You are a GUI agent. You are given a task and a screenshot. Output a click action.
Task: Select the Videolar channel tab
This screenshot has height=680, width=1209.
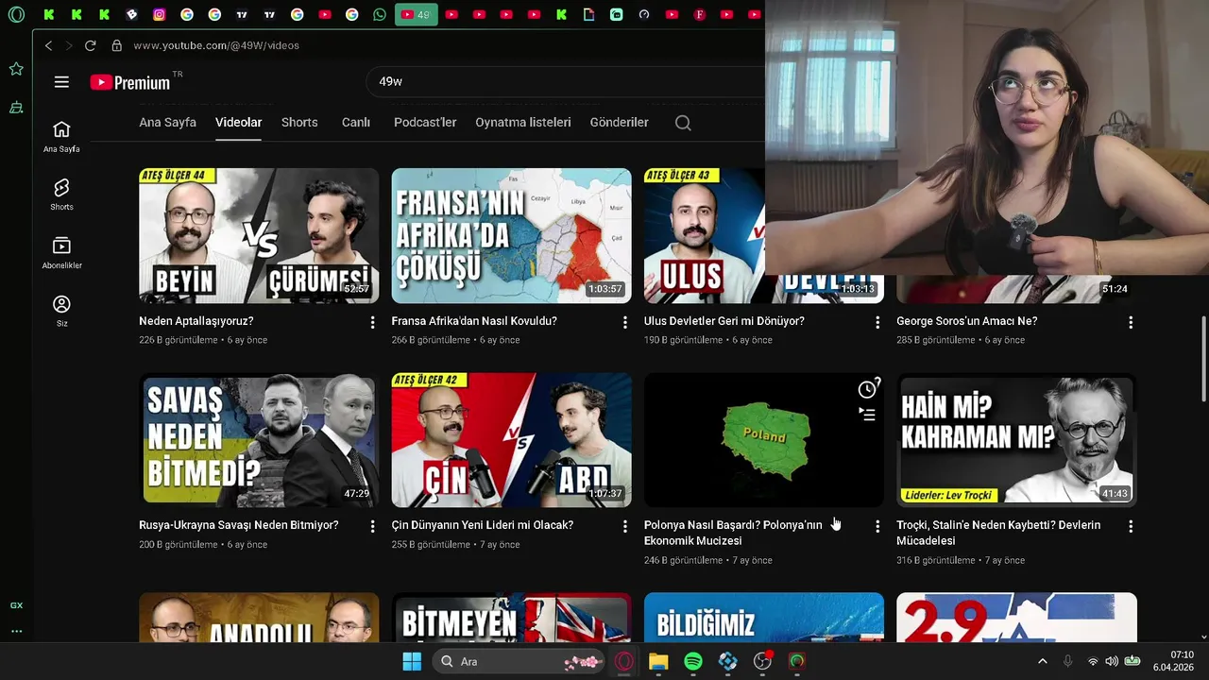238,123
